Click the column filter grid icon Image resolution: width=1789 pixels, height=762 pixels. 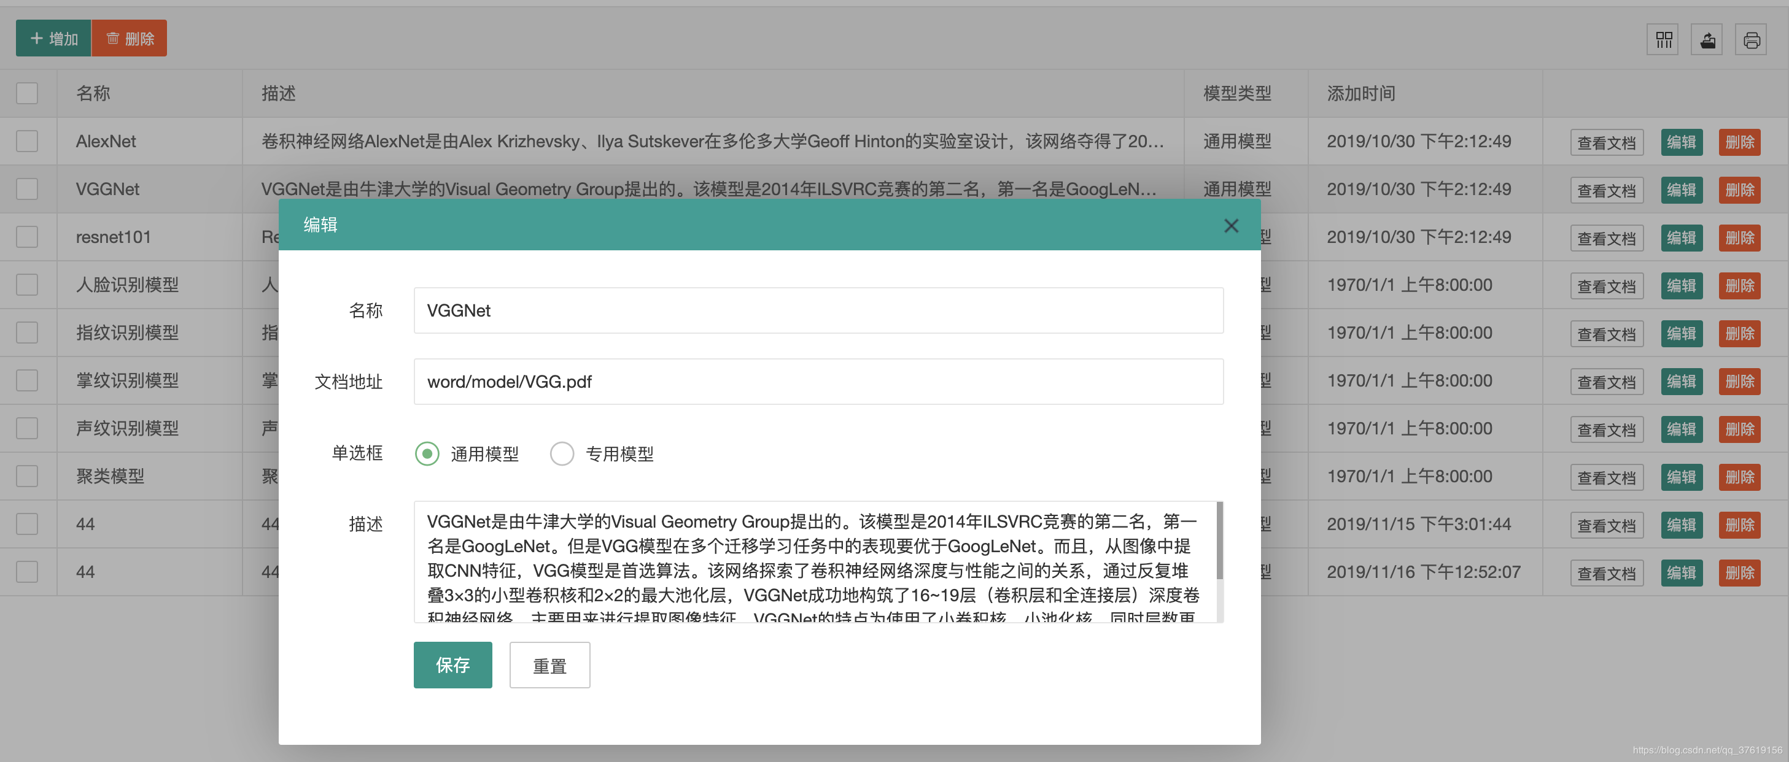pyautogui.click(x=1663, y=39)
